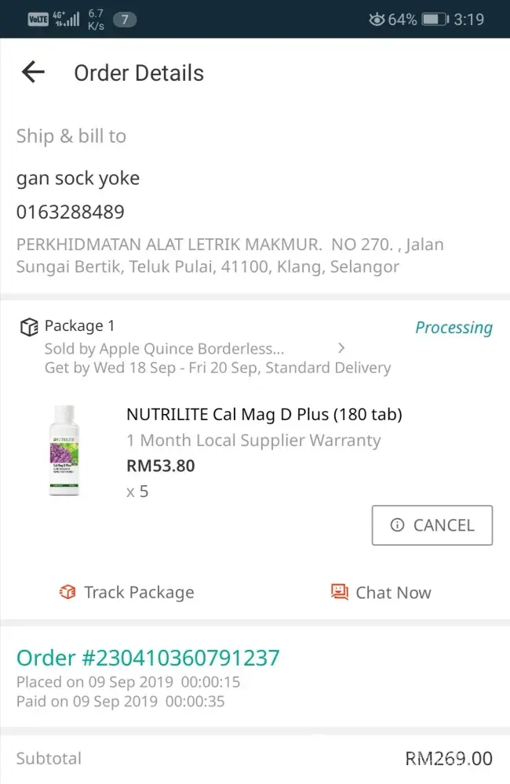Cancel the NUTRILITE order

coord(432,525)
